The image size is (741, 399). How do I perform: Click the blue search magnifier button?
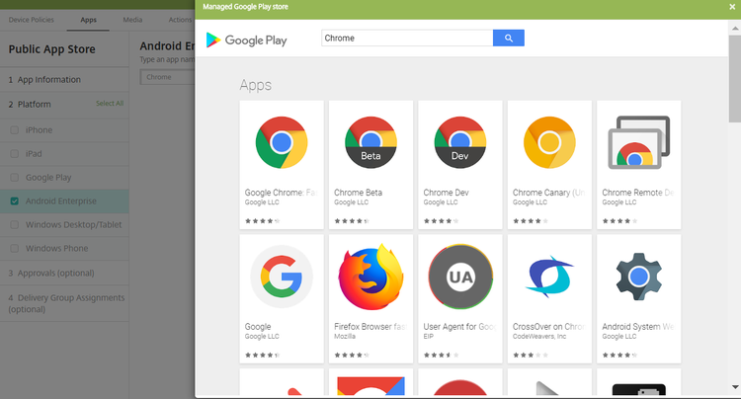(x=509, y=38)
